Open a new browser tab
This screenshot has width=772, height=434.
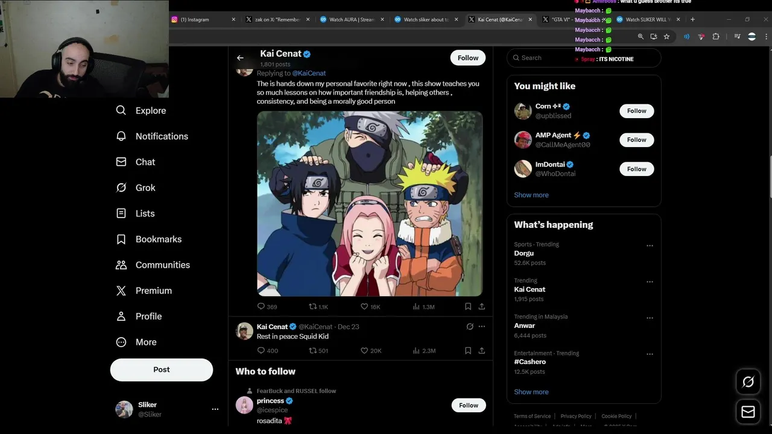(692, 19)
